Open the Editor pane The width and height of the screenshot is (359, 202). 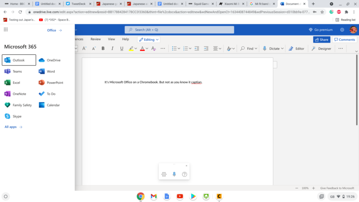tap(296, 48)
